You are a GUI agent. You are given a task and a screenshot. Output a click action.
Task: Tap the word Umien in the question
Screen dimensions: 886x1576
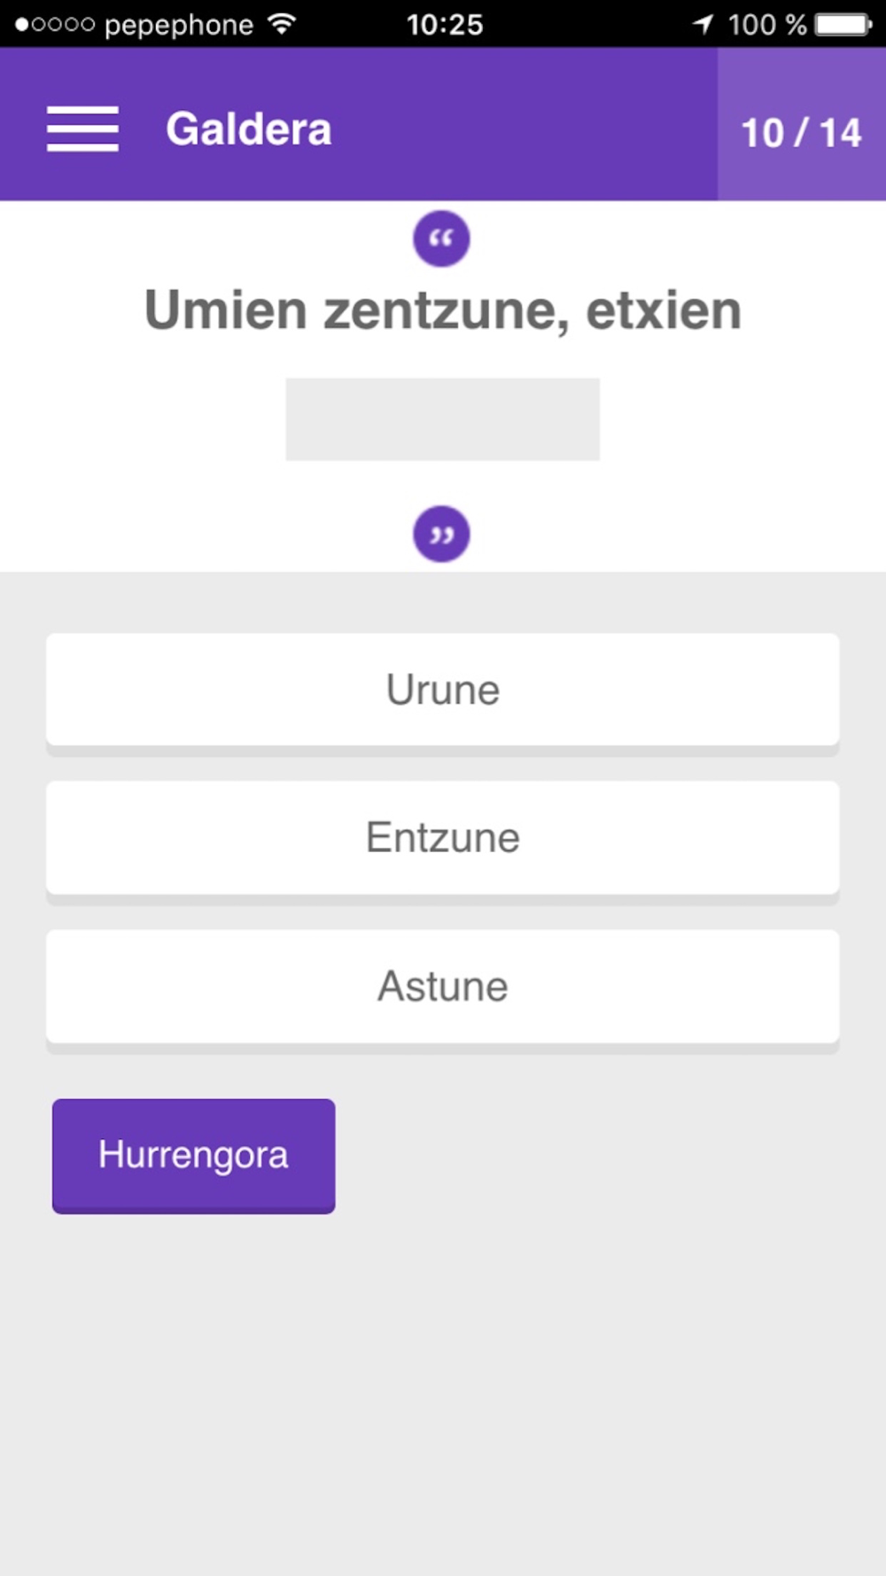225,311
